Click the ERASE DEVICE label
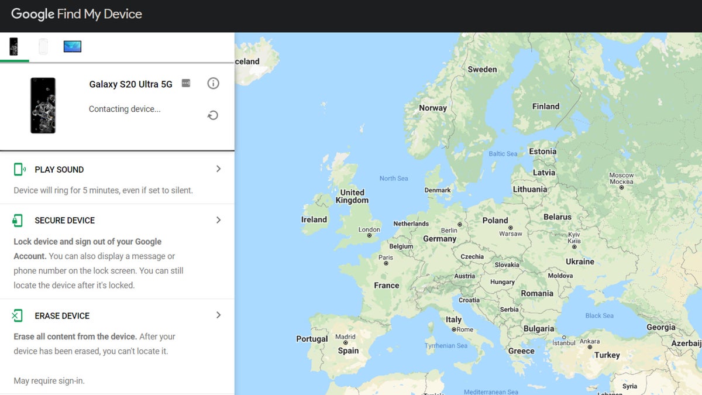The image size is (702, 395). (62, 316)
